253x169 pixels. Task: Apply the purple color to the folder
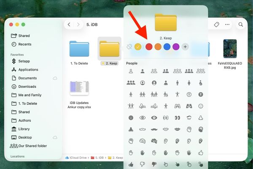(176, 47)
